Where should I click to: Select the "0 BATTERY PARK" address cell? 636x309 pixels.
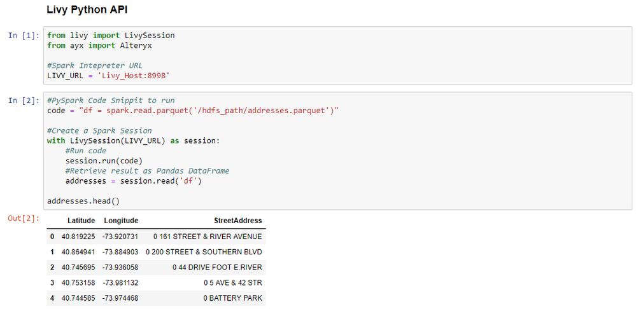click(232, 298)
